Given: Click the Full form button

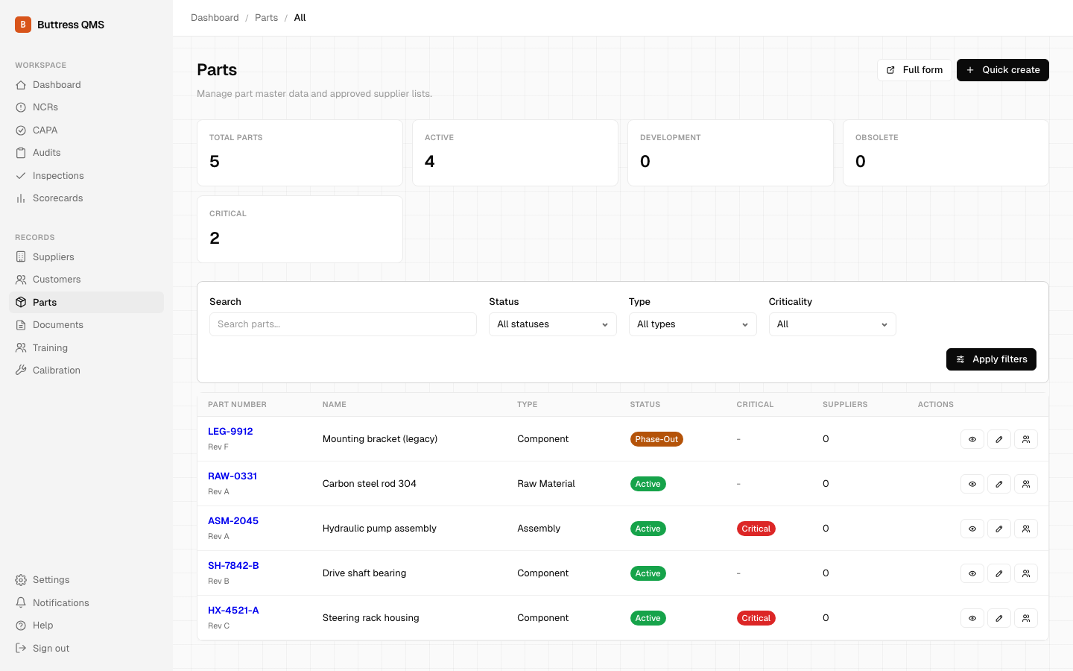Looking at the screenshot, I should click(914, 70).
